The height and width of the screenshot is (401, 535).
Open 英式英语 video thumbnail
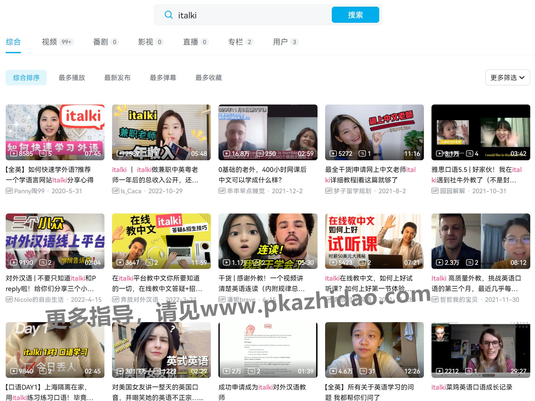tap(161, 350)
